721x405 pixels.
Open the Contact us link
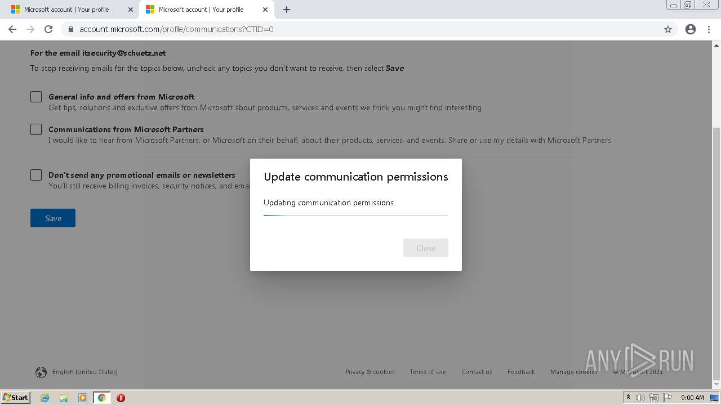tap(477, 372)
